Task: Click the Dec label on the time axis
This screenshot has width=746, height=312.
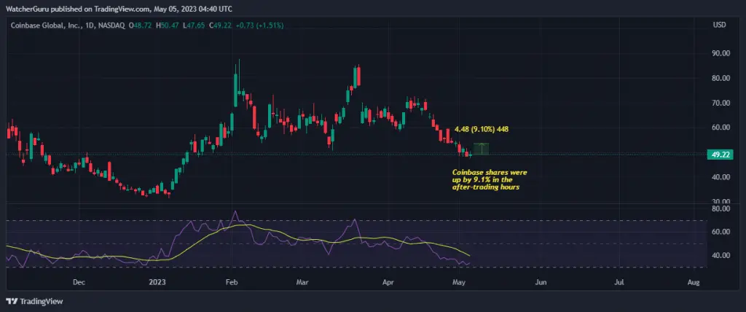Action: pyautogui.click(x=79, y=281)
